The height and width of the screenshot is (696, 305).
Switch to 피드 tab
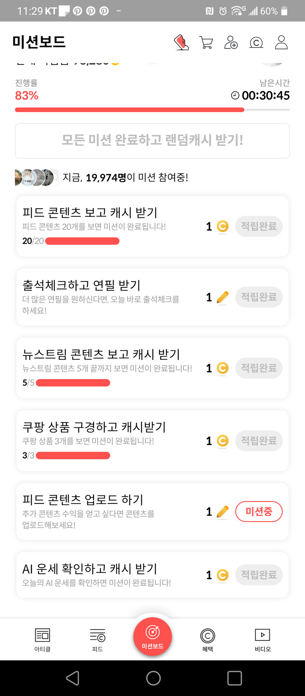(x=97, y=640)
